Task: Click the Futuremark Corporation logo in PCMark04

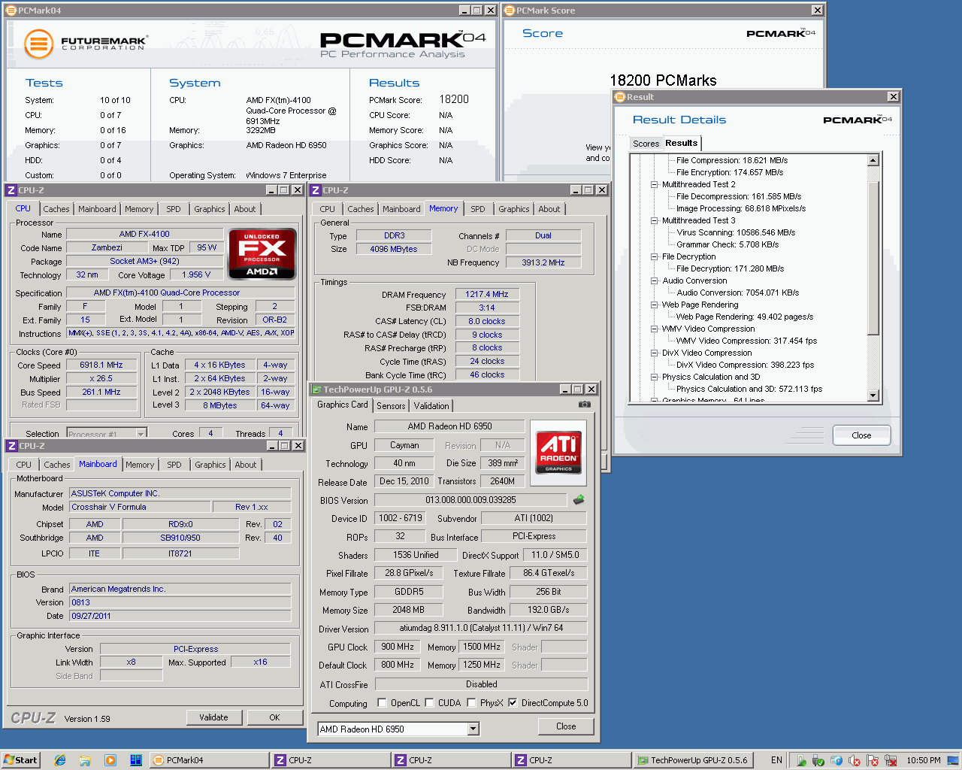Action: (85, 44)
